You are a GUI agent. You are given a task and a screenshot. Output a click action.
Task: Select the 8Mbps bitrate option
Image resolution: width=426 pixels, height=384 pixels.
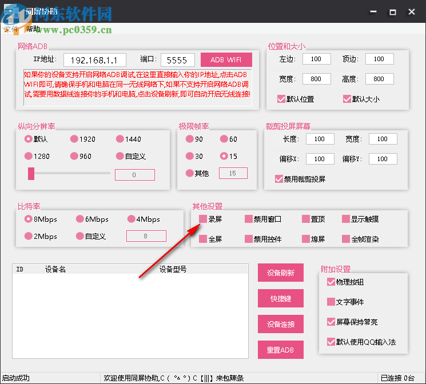[x=28, y=219]
